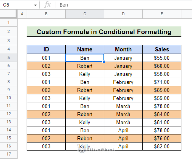Click the Kelly cell in row 10
Image resolution: width=192 pixels, height=159 pixels.
point(85,98)
